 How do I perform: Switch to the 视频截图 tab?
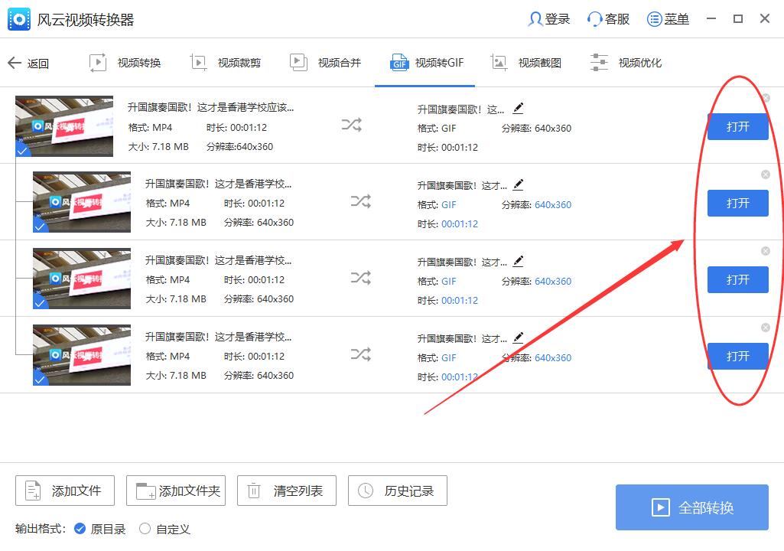(525, 63)
